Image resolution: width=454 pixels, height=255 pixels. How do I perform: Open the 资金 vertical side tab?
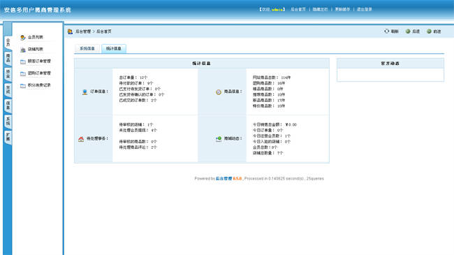(x=8, y=74)
